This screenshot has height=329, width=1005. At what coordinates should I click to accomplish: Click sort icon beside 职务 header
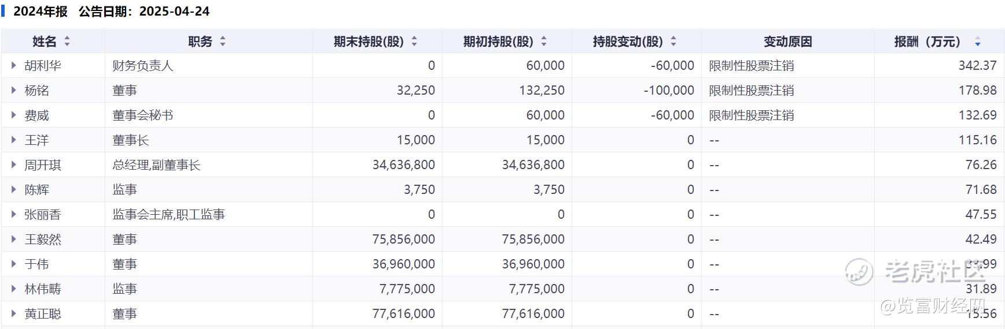pos(223,42)
